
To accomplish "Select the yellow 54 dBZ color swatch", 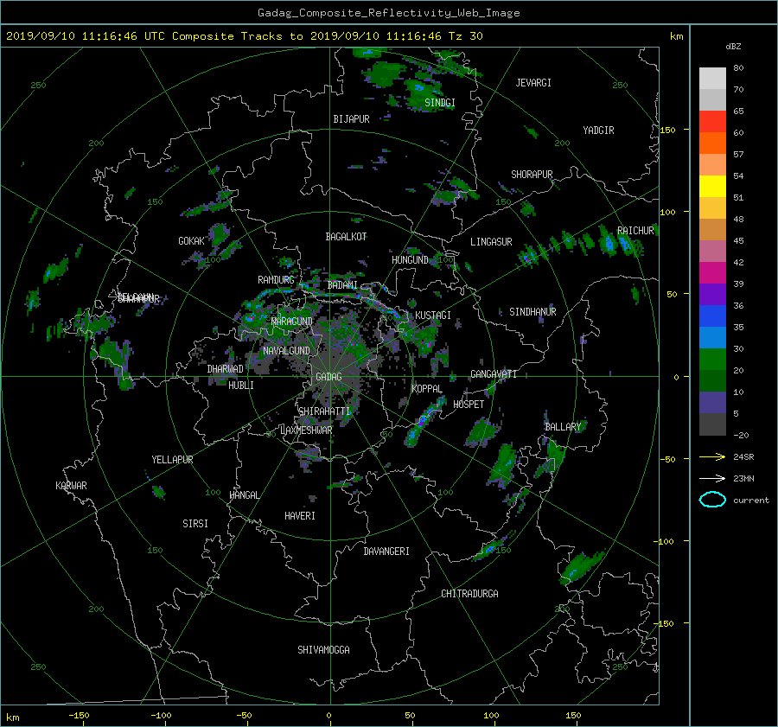I will pyautogui.click(x=712, y=186).
